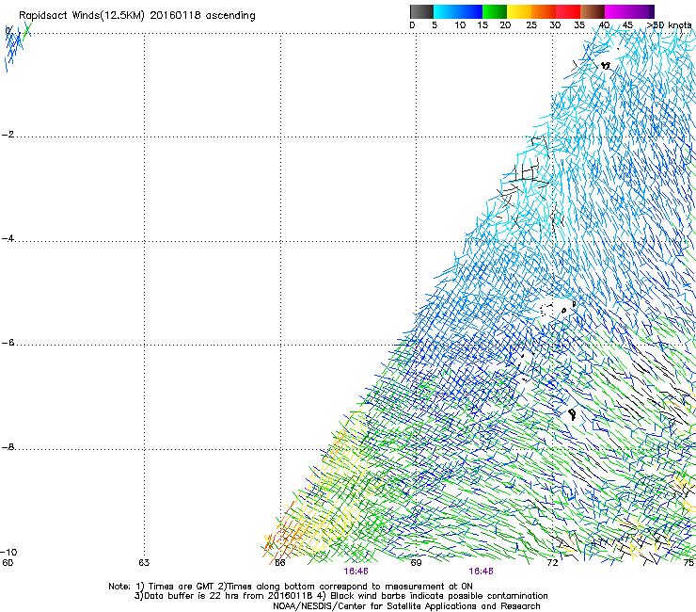
Task: Click the '-6' latitude axis label
Action: (8, 343)
